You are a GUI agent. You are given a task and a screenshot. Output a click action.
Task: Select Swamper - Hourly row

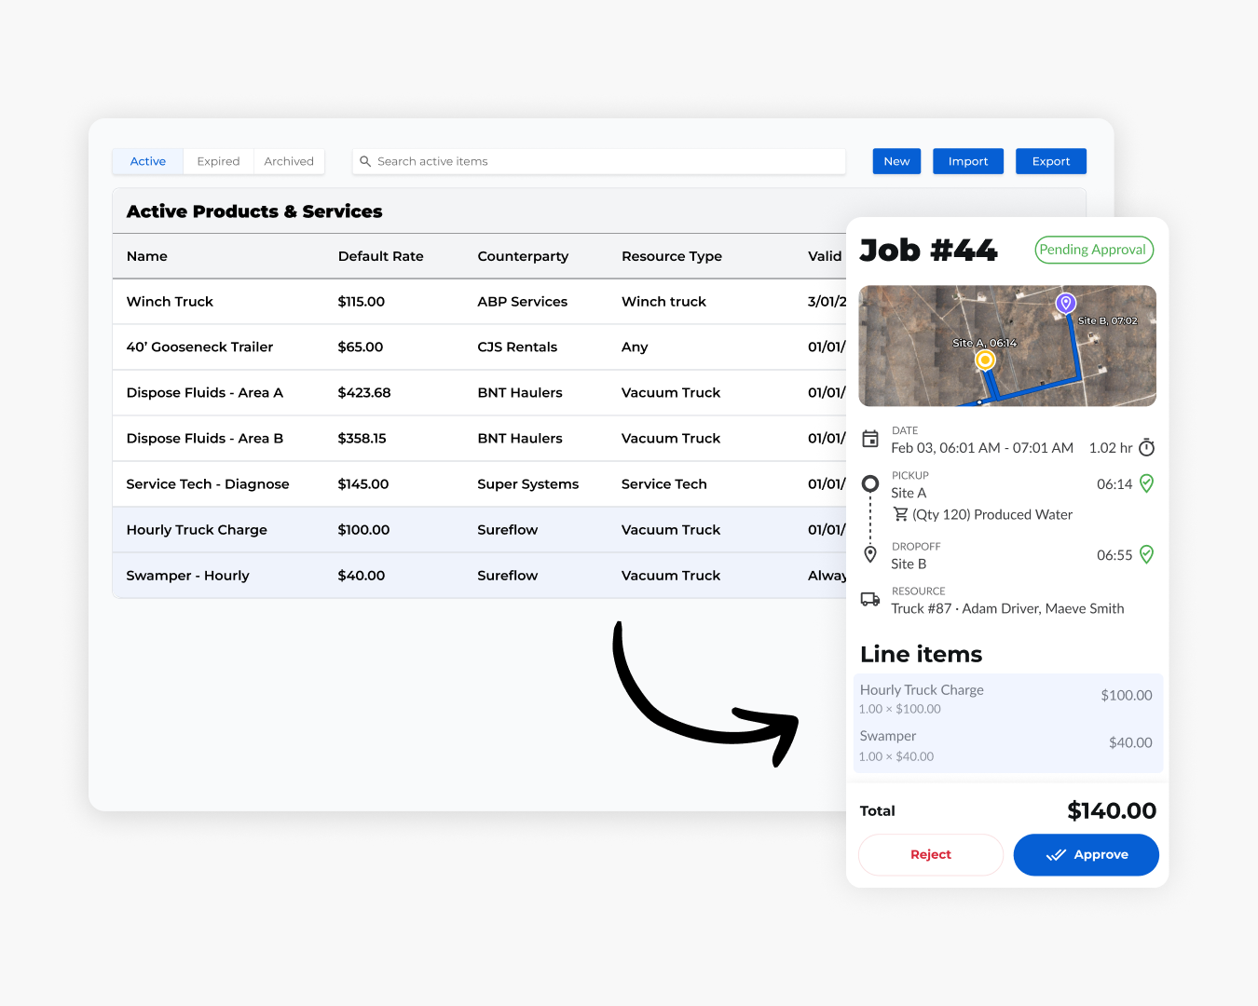pyautogui.click(x=479, y=575)
